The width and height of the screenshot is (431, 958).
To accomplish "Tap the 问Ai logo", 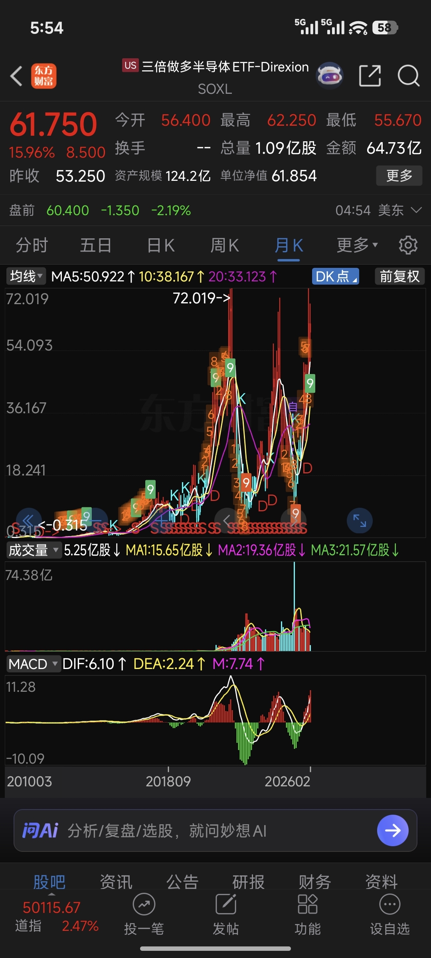I will pos(40,831).
